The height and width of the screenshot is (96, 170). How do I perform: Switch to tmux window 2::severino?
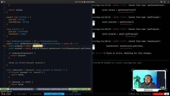tap(36, 94)
